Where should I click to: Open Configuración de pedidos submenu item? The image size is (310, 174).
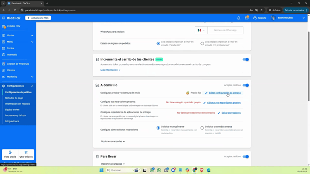18,92
